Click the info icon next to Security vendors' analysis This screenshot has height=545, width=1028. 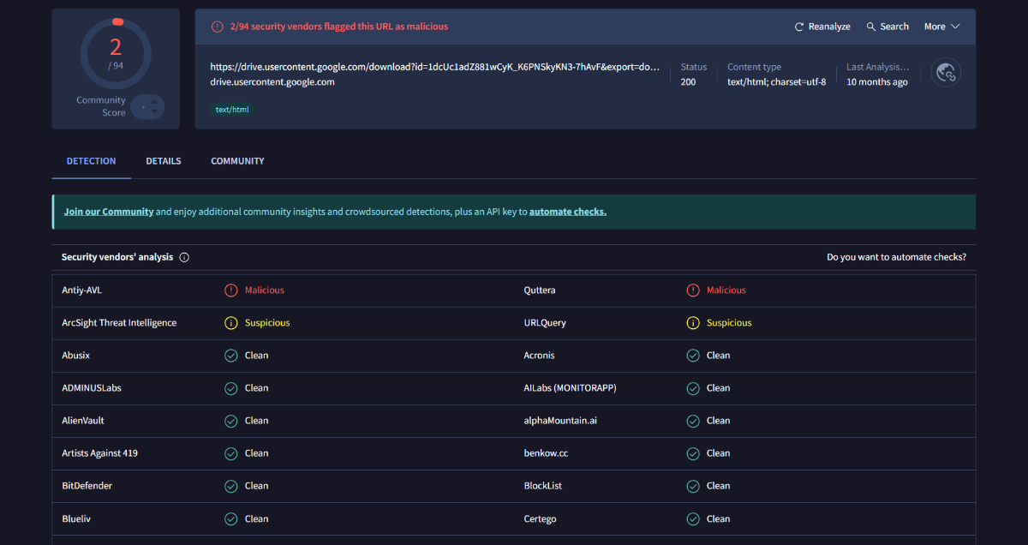click(184, 257)
